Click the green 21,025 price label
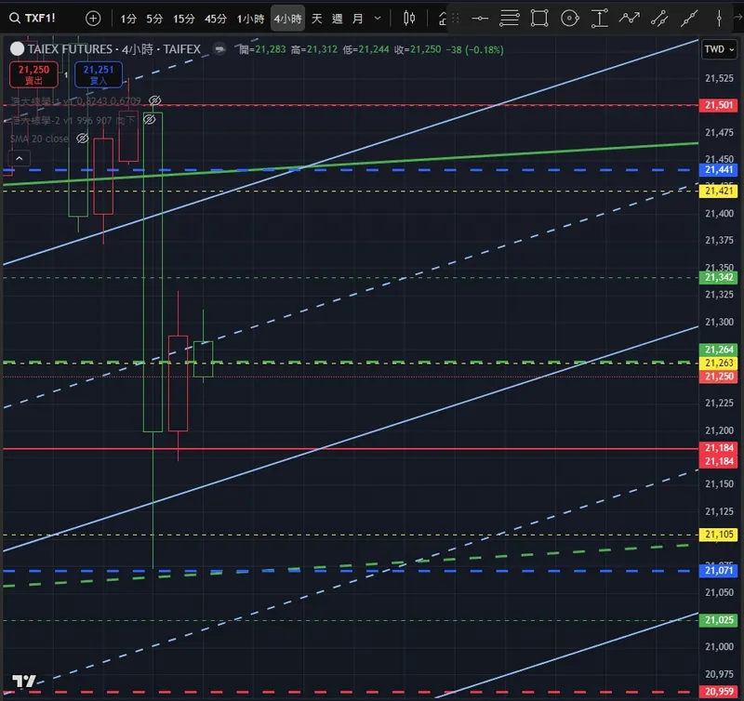Screen dimensions: 744x701 pyautogui.click(x=718, y=620)
